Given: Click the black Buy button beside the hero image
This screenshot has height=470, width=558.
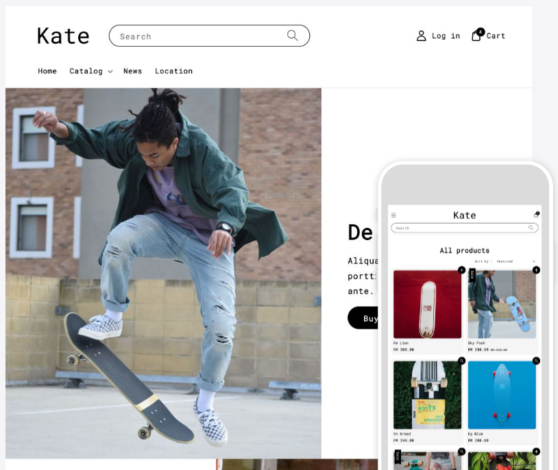Looking at the screenshot, I should coord(363,318).
